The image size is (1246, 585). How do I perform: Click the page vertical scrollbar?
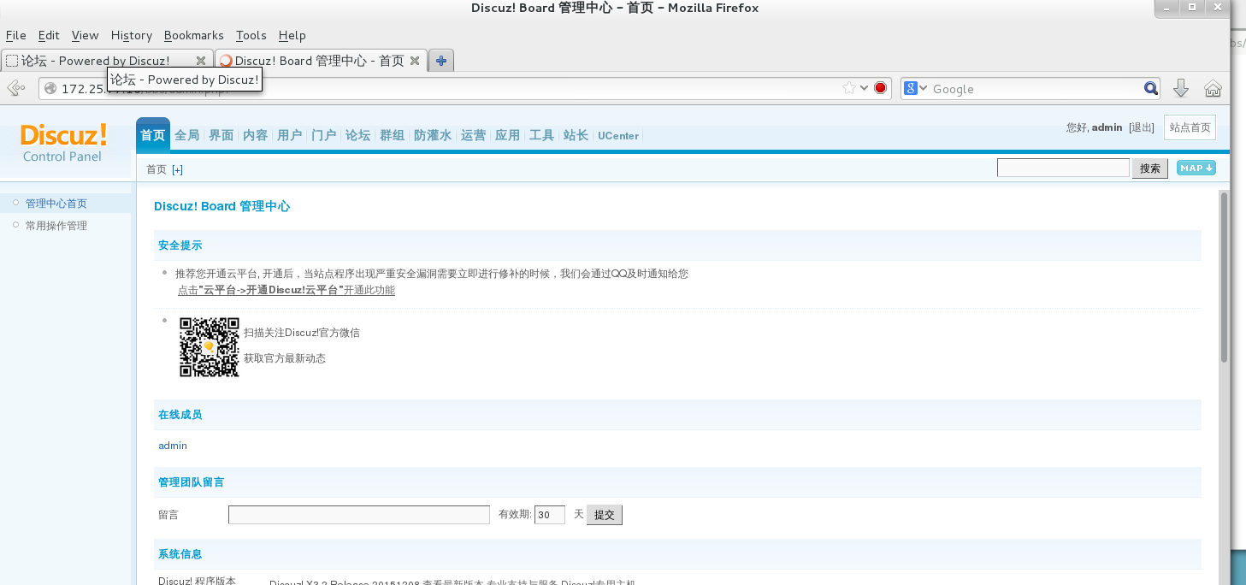coord(1224,277)
